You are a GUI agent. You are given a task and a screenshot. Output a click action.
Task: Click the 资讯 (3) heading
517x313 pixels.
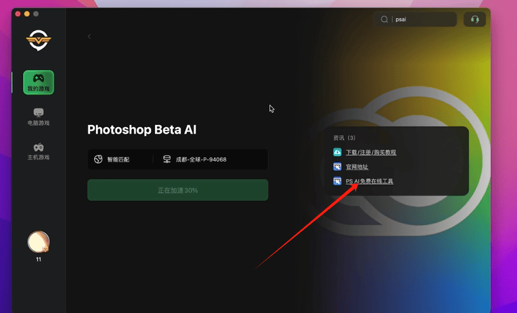tap(344, 138)
